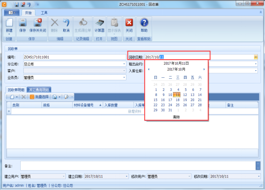Screen dimensions: 265x190
Task: Click the undo arrow in quick access toolbar
Action: (29, 5)
